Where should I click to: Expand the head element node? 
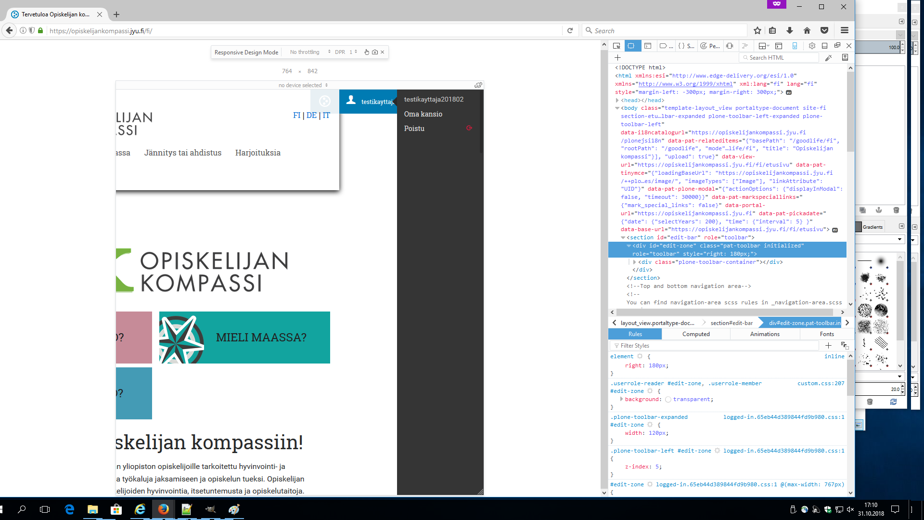pos(617,100)
